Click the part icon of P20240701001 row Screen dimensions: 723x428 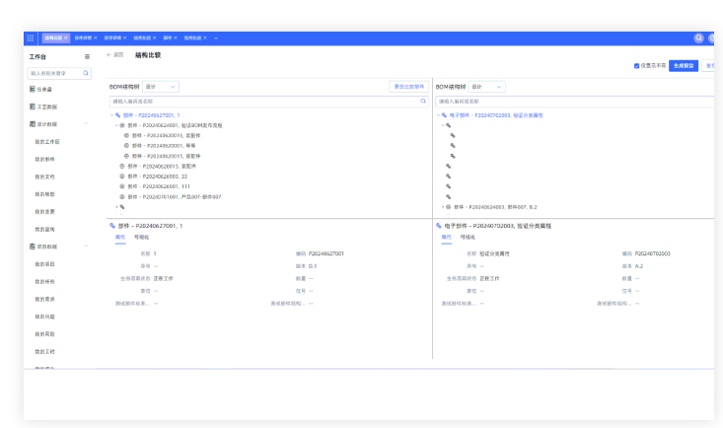tap(122, 197)
